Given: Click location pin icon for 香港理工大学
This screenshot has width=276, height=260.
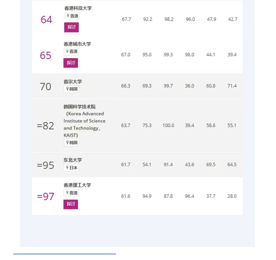Looking at the screenshot, I should coord(67,193).
